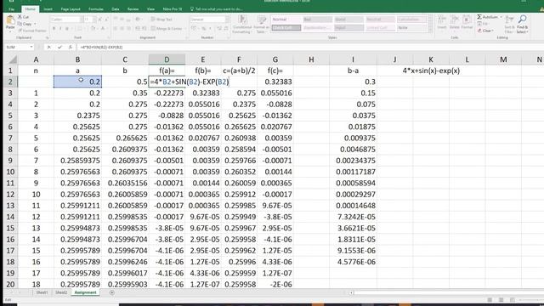Screen dimensions: 544x306
Task: Switch to the Data tab
Action: [116, 9]
